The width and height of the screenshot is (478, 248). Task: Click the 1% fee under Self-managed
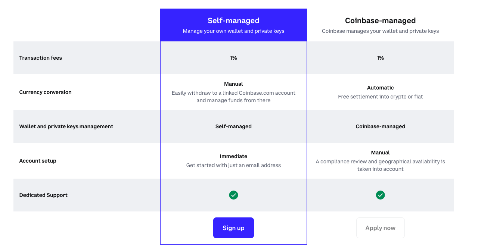pyautogui.click(x=233, y=58)
